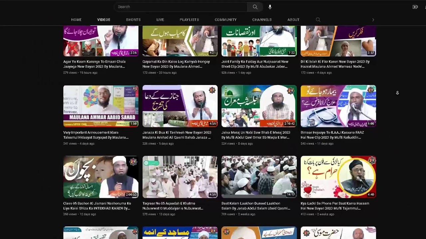
Task: Click '279 views • 15 hours ago' text
Action: (80, 73)
